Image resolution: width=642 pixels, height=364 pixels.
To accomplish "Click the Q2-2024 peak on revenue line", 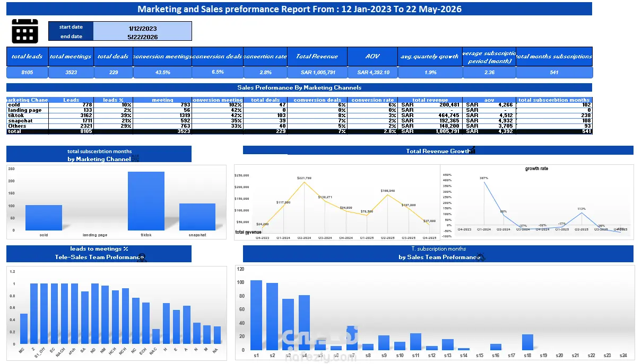I will [x=304, y=182].
